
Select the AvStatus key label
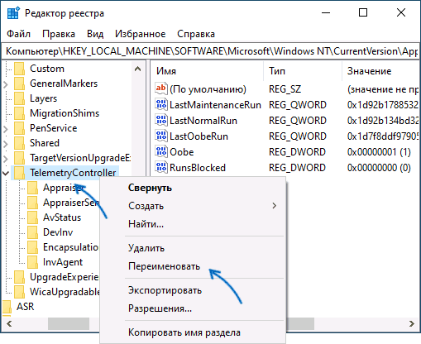pyautogui.click(x=62, y=217)
